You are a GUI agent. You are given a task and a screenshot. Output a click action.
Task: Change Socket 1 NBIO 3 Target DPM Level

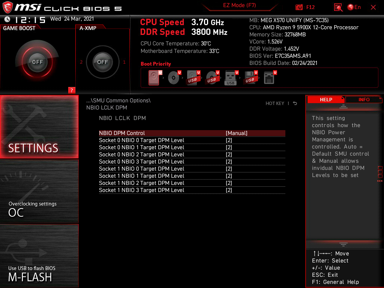pyautogui.click(x=192, y=190)
